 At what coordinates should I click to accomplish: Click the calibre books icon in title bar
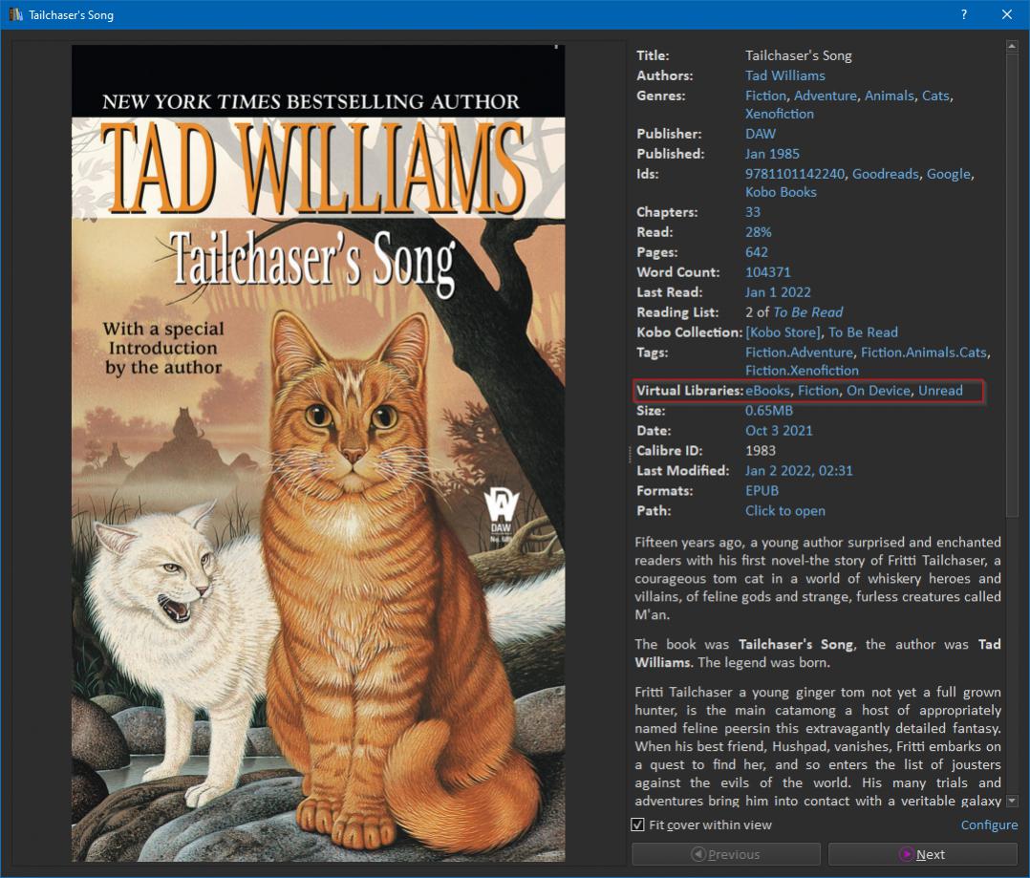point(15,13)
